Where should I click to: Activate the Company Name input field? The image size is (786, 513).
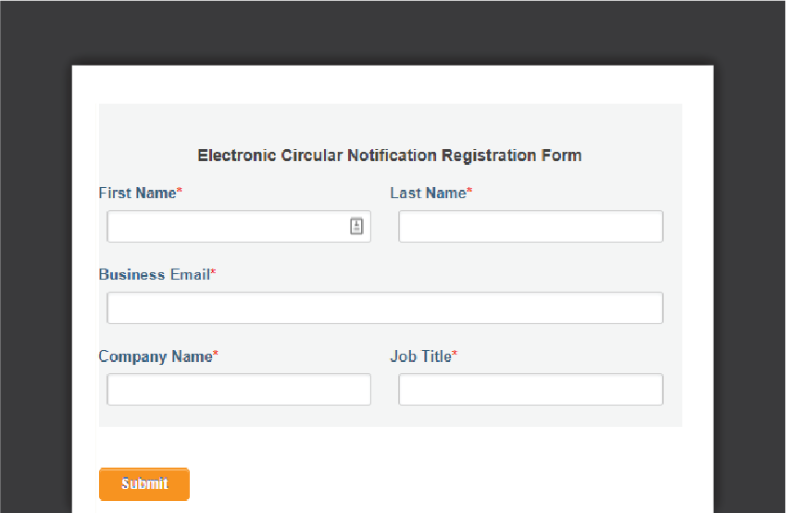[x=239, y=390]
